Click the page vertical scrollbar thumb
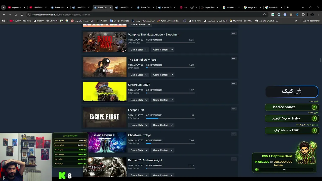 coord(320,60)
